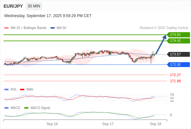The height and width of the screenshot is (129, 191).
Task: Click the EUR/JPY pair title
Action: (13, 6)
